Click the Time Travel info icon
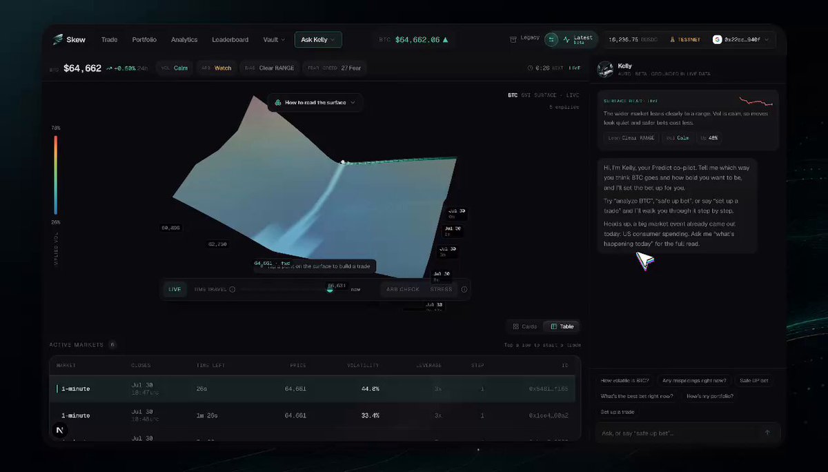 point(232,289)
